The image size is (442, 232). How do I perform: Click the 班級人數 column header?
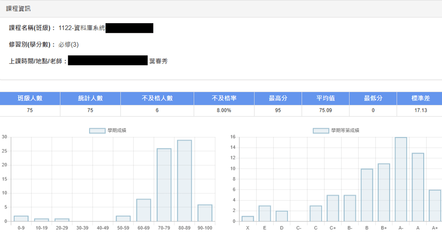[x=30, y=98]
